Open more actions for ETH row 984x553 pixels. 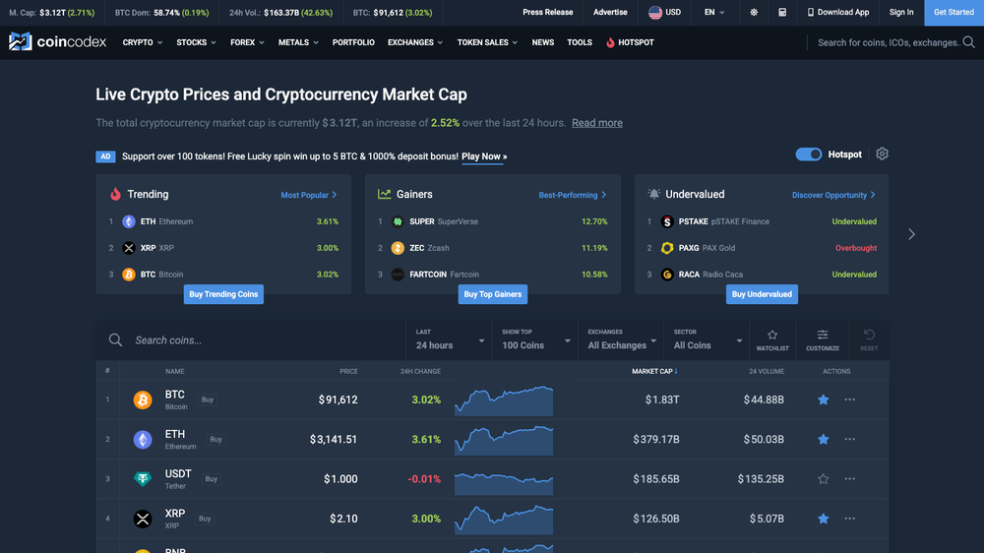point(850,440)
